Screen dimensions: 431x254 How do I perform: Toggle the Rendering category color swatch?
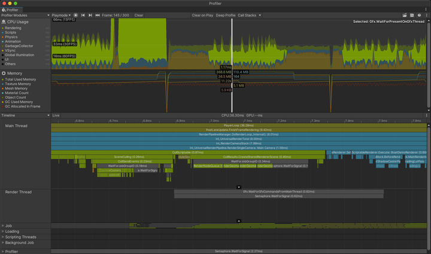pyautogui.click(x=3, y=27)
